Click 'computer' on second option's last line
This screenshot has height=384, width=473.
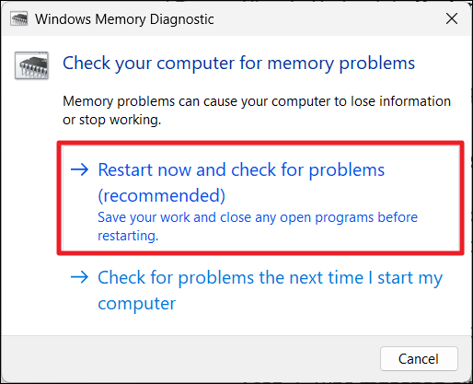(x=137, y=304)
